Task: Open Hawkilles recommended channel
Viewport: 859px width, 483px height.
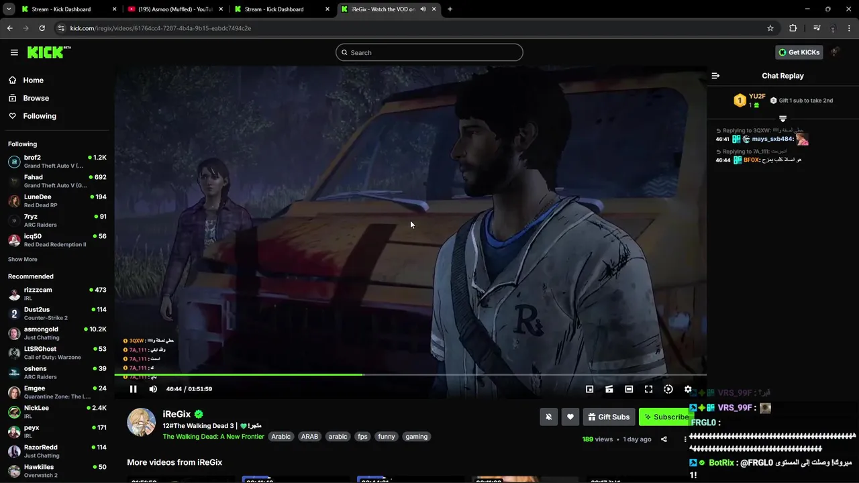Action: (57, 471)
